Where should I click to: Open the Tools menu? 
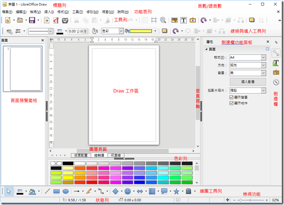click(77, 12)
